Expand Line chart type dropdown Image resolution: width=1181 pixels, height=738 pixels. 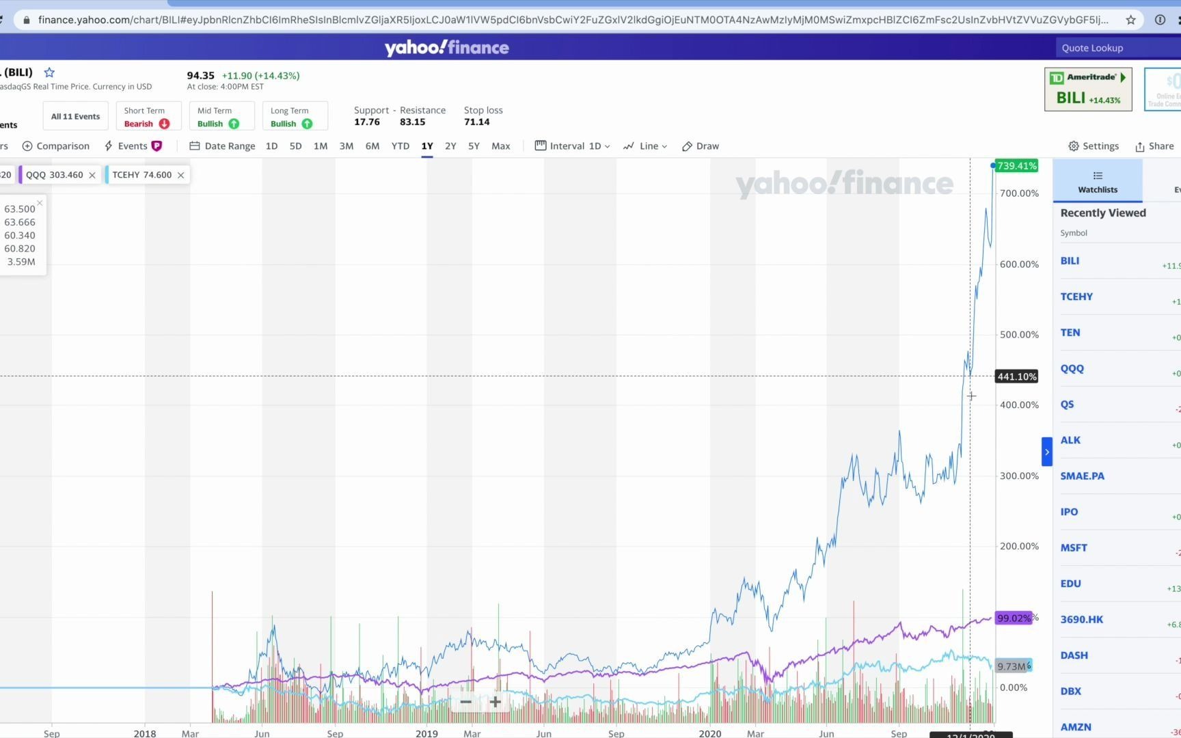[645, 146]
